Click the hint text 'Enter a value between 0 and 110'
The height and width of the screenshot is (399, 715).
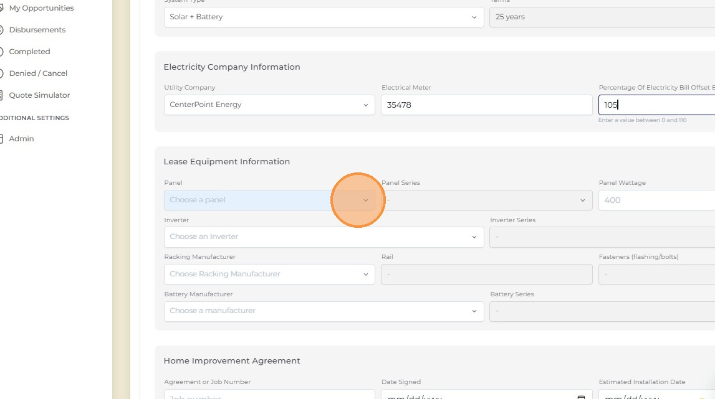642,120
